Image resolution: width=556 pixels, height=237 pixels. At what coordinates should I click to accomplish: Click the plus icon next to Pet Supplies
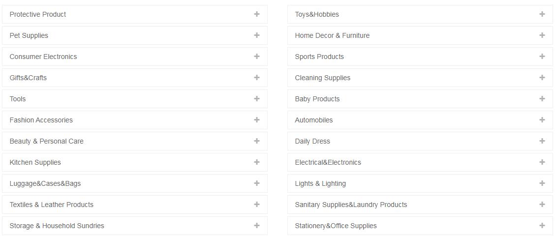256,35
